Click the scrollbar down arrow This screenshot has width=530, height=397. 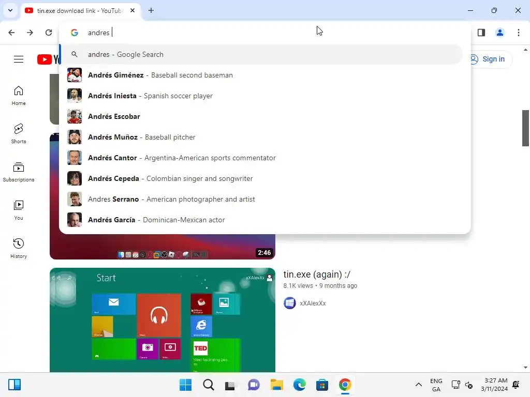tap(525, 368)
